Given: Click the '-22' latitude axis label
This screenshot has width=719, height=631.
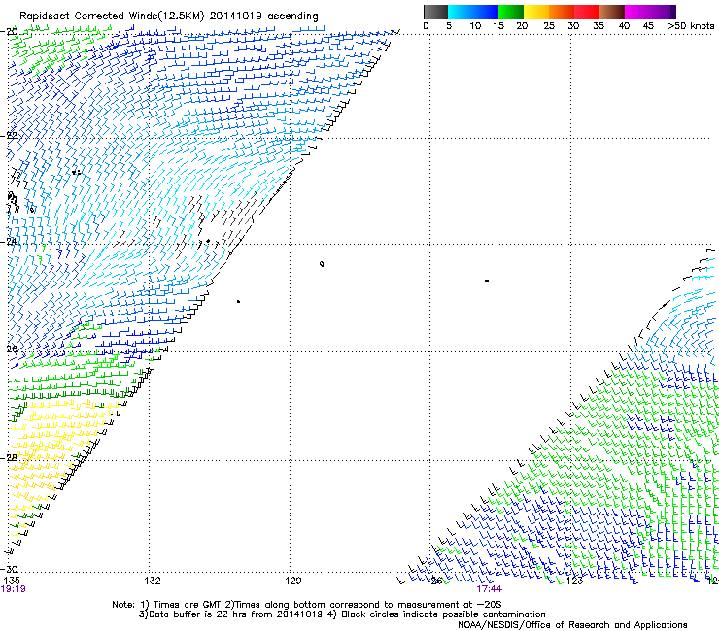Looking at the screenshot, I should click(9, 136).
